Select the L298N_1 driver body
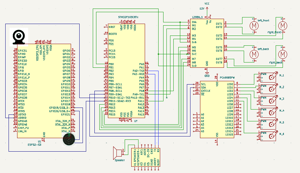The width and height of the screenshot is (300, 173). point(207,43)
